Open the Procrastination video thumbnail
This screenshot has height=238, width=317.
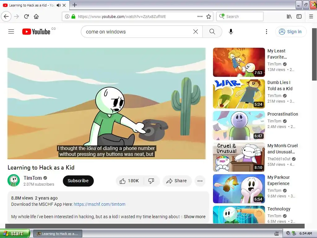coord(239,125)
